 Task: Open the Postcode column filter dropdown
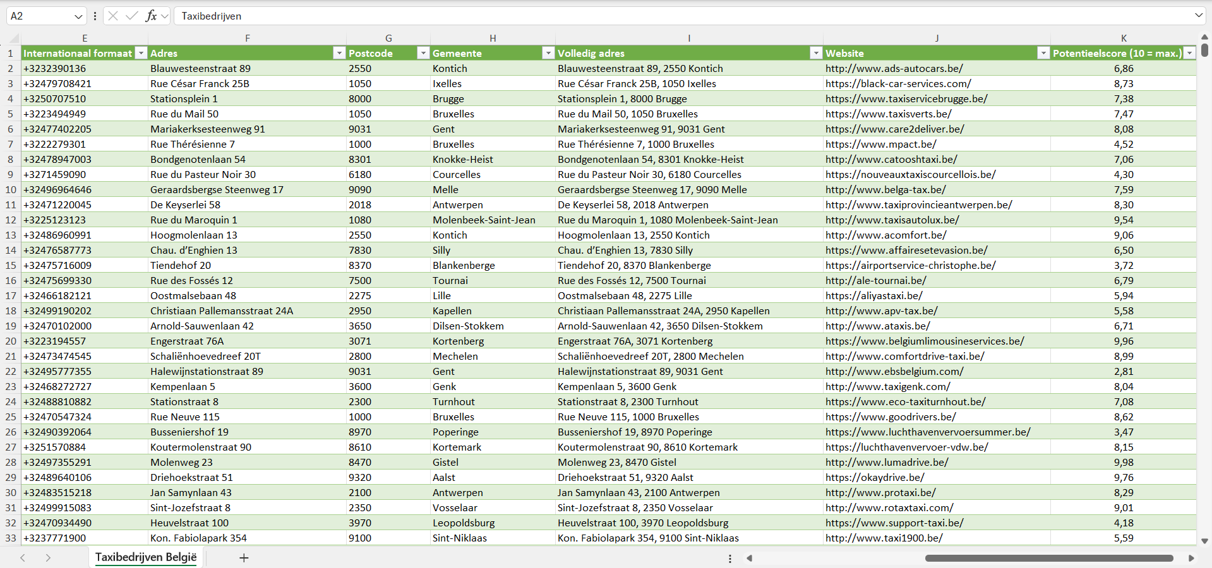[423, 54]
